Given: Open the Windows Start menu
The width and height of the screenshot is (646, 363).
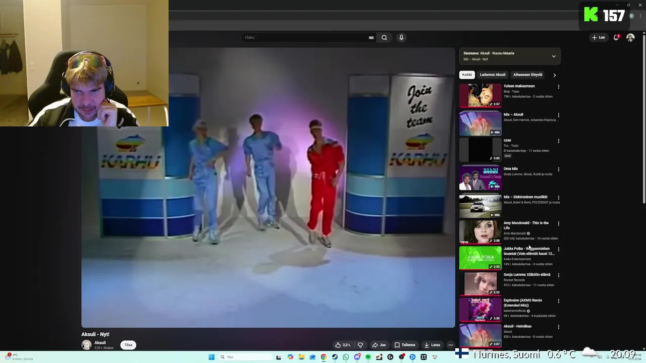Looking at the screenshot, I should pyautogui.click(x=211, y=357).
